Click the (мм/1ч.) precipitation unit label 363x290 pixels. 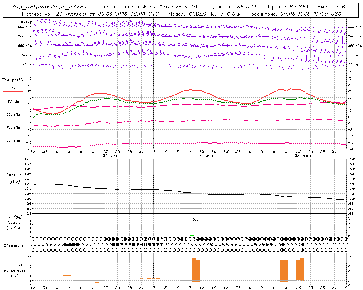pos(15,228)
